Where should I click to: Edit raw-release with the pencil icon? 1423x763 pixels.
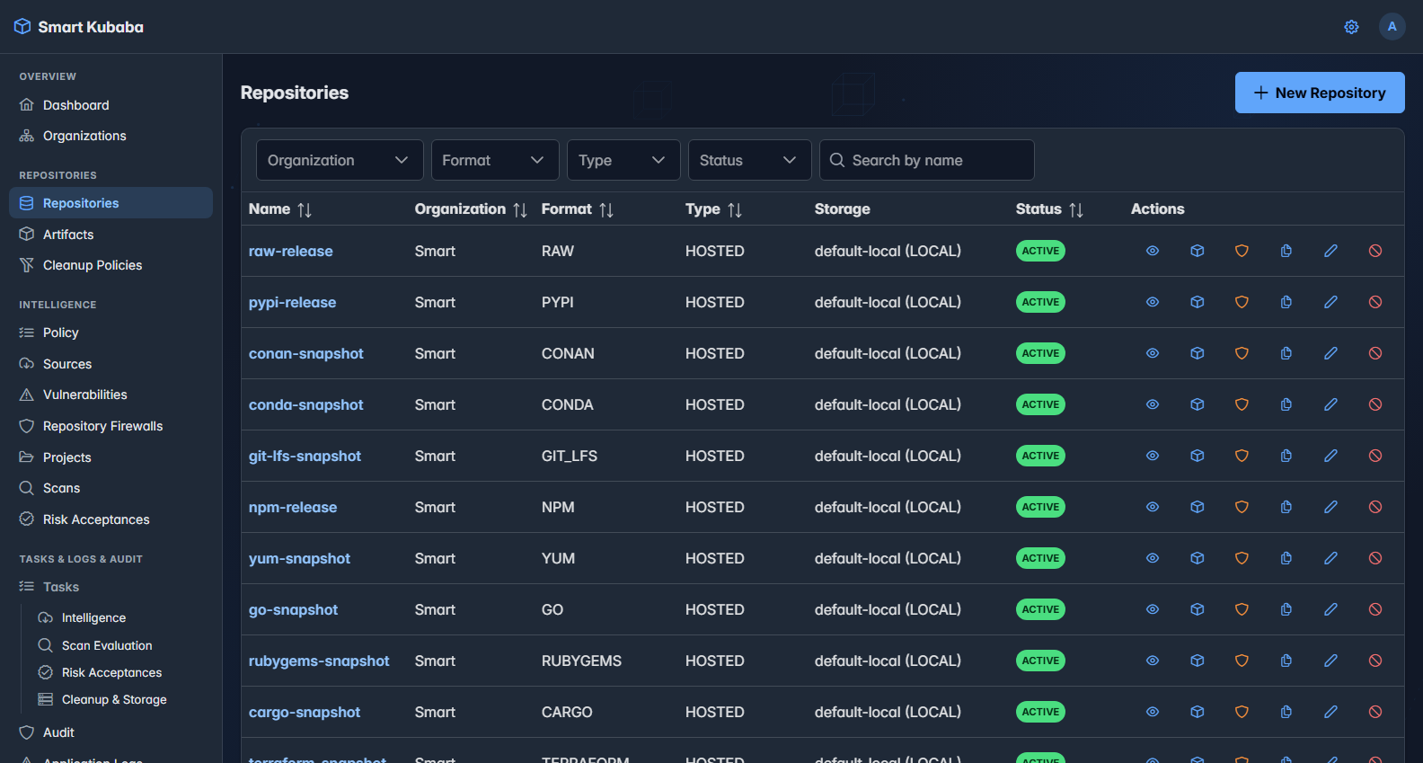[1330, 251]
